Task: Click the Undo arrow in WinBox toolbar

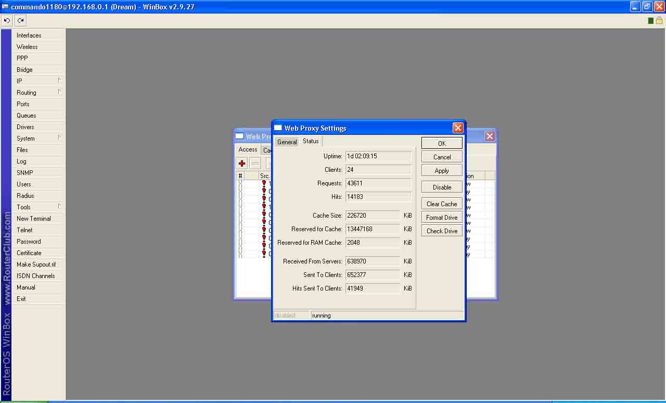Action: (x=7, y=20)
